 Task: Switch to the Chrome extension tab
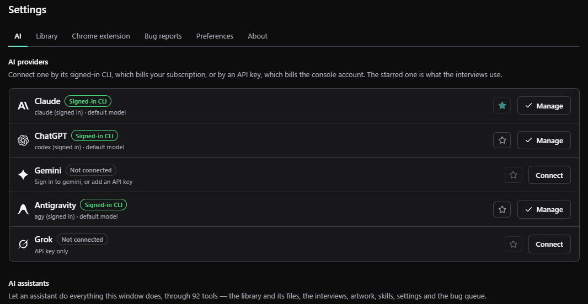point(101,36)
